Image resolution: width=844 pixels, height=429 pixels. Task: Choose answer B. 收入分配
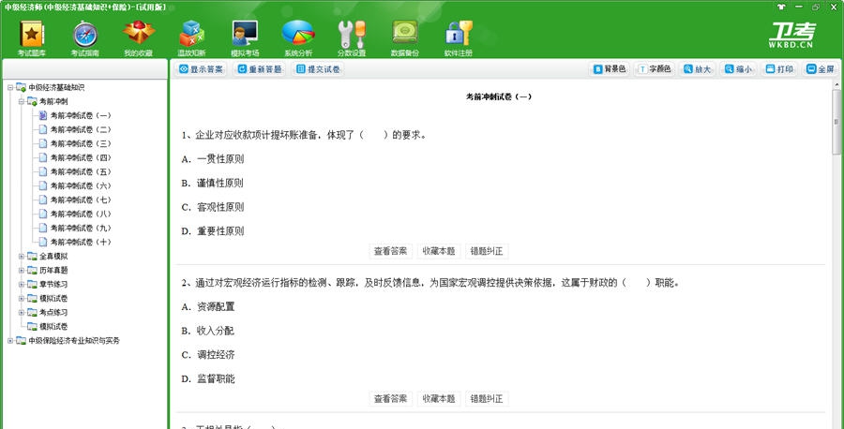point(208,331)
